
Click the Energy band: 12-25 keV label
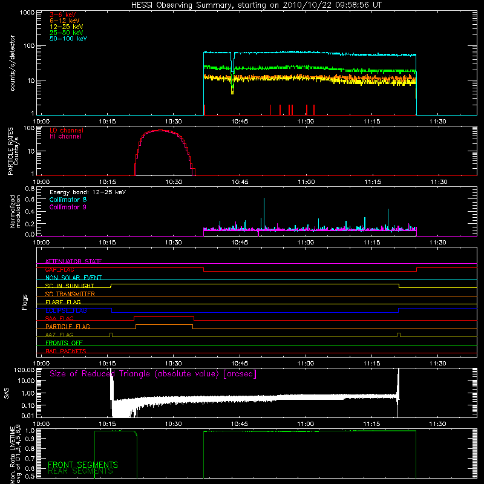[x=88, y=192]
